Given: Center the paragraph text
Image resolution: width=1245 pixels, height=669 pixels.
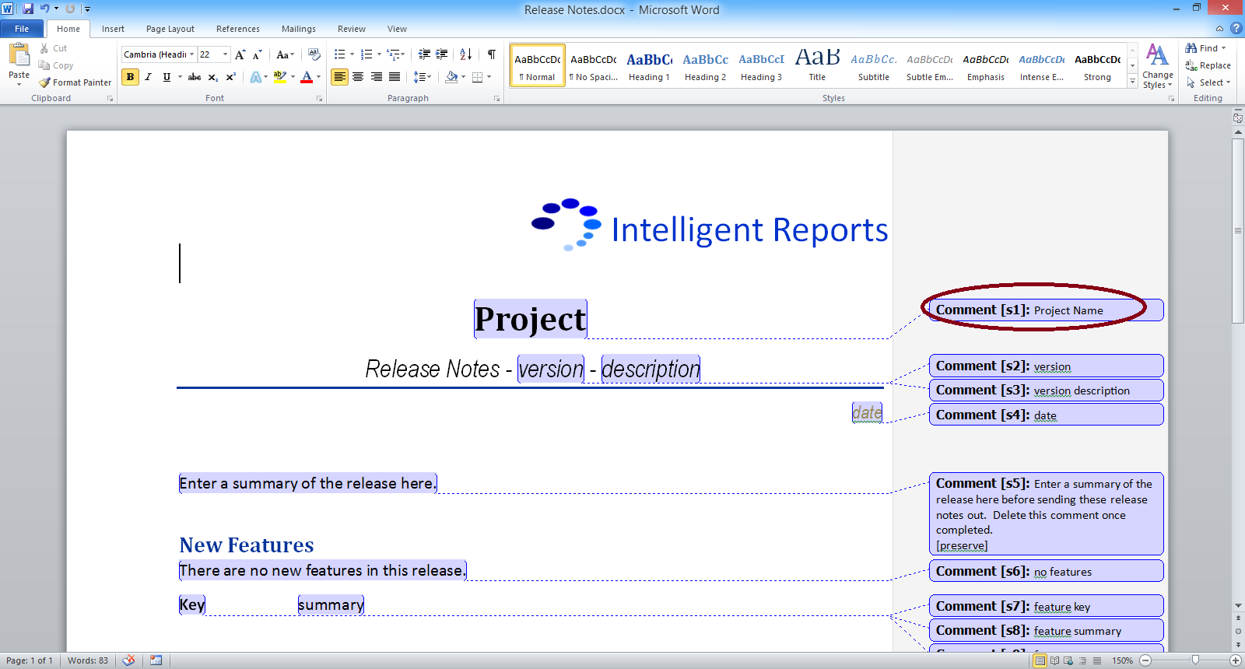Looking at the screenshot, I should pyautogui.click(x=358, y=77).
